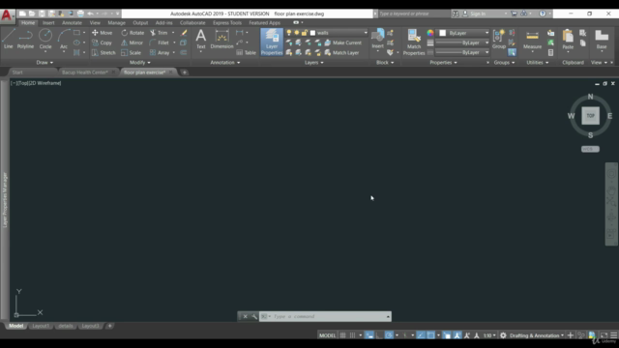
Task: Open the Drafting & Annotation workspace dropdown
Action: pyautogui.click(x=536, y=335)
